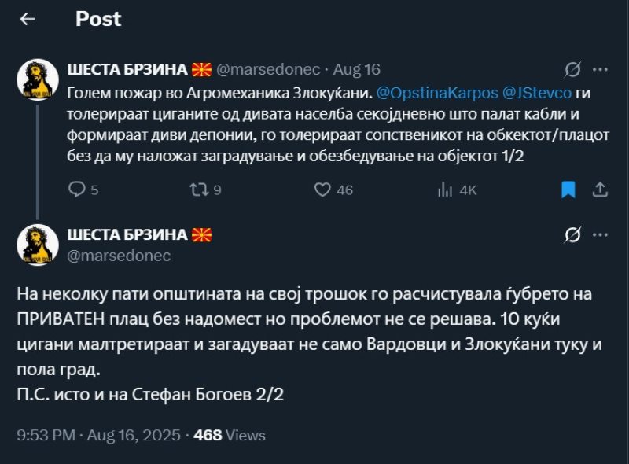Image resolution: width=629 pixels, height=464 pixels.
Task: Open first tweet author avatar
Action: (38, 79)
